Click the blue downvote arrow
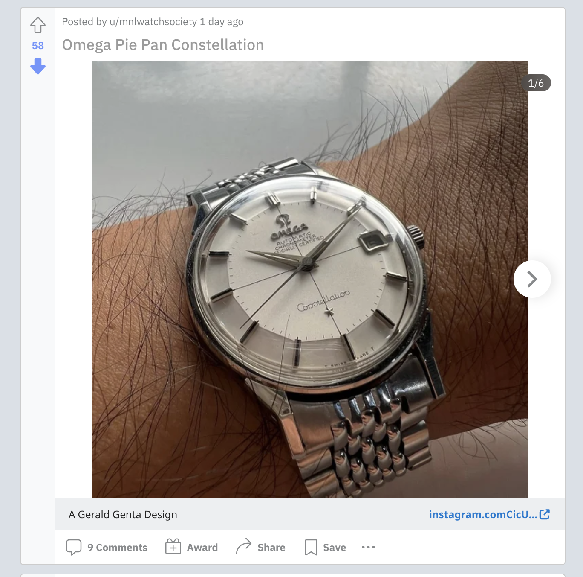 [x=38, y=66]
